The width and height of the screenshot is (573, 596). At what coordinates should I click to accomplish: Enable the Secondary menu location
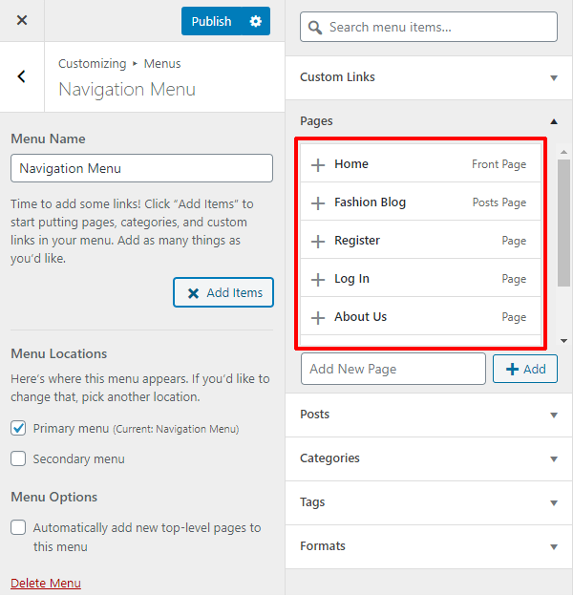pyautogui.click(x=18, y=459)
